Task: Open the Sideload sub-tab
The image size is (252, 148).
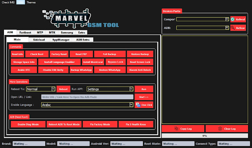Action: point(39,40)
